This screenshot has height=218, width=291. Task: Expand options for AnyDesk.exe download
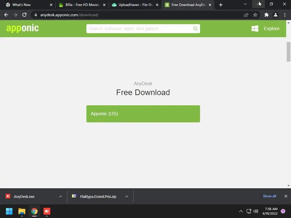(x=61, y=196)
